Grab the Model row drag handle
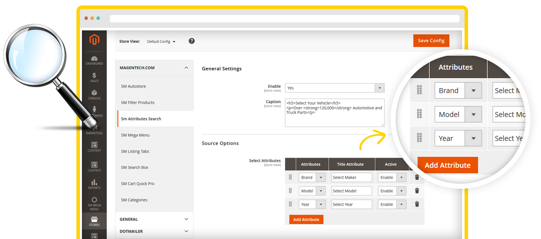This screenshot has height=239, width=541. 290,191
